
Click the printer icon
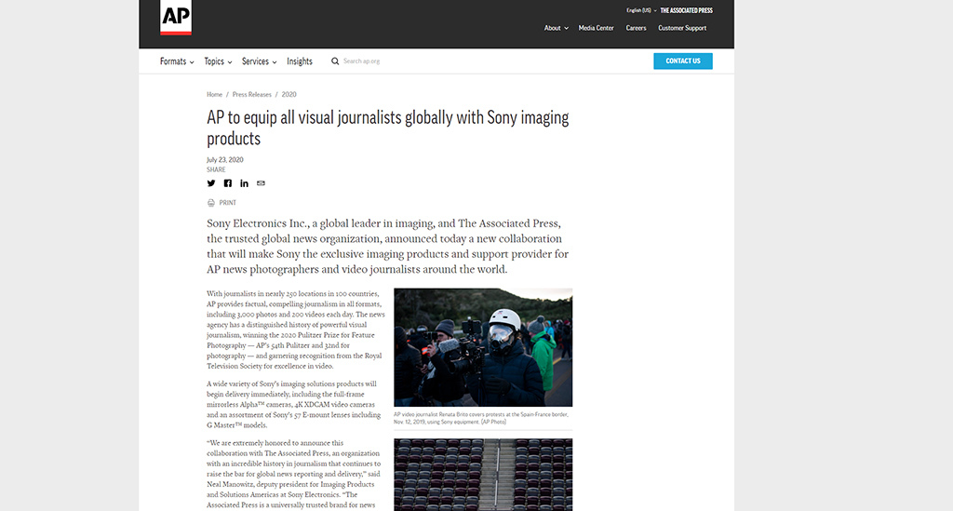point(211,203)
